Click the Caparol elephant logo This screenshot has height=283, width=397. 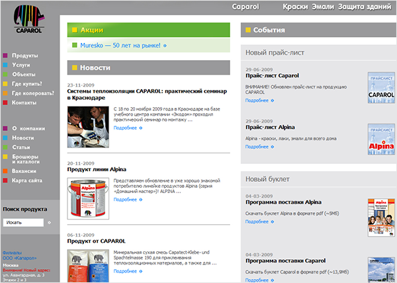(29, 19)
